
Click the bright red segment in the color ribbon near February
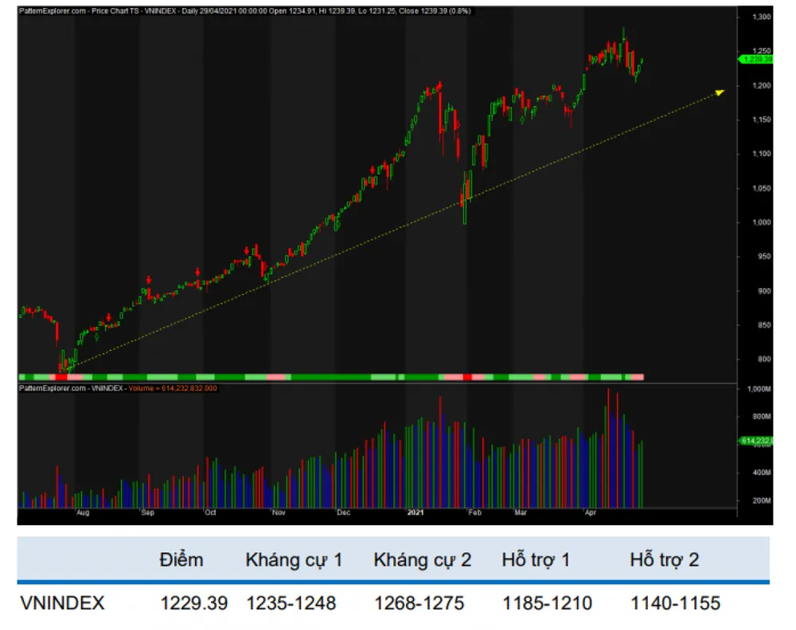coord(468,376)
